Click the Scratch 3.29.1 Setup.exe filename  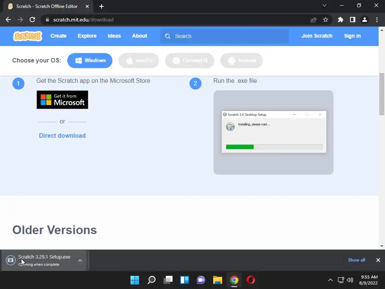point(44,257)
